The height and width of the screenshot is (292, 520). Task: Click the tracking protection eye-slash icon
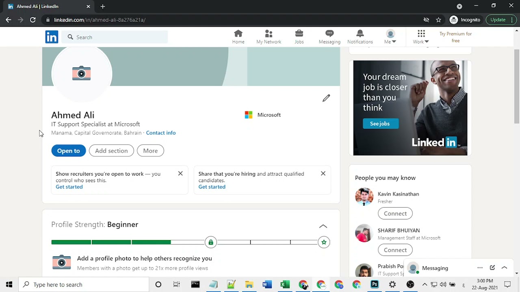point(426,19)
